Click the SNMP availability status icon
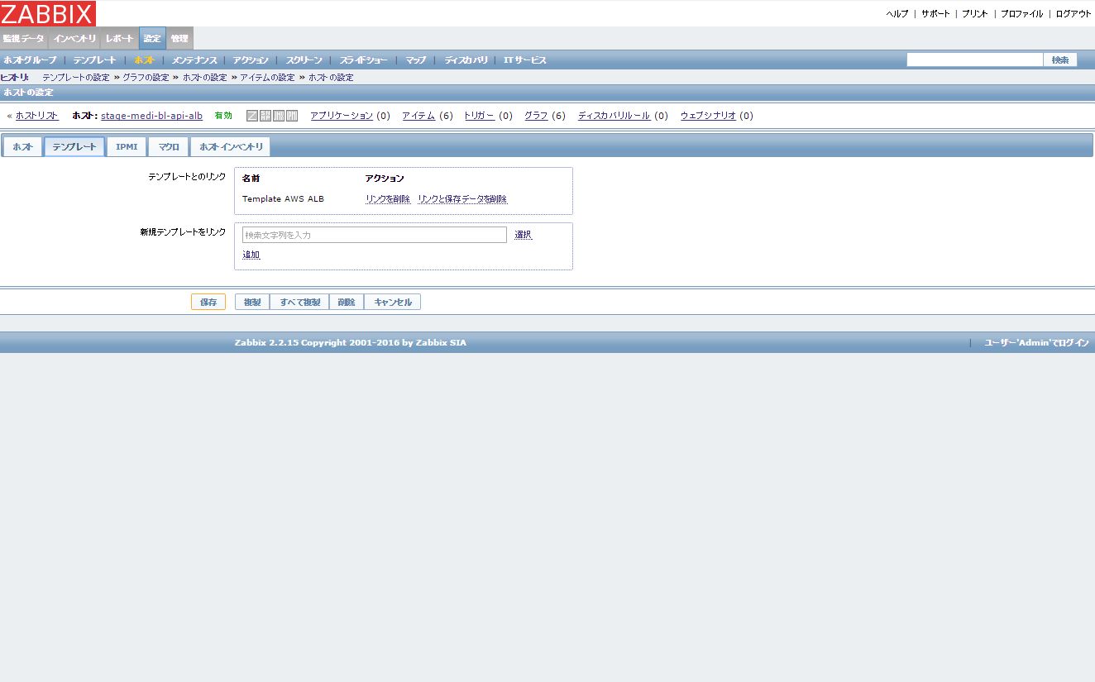 tap(265, 116)
